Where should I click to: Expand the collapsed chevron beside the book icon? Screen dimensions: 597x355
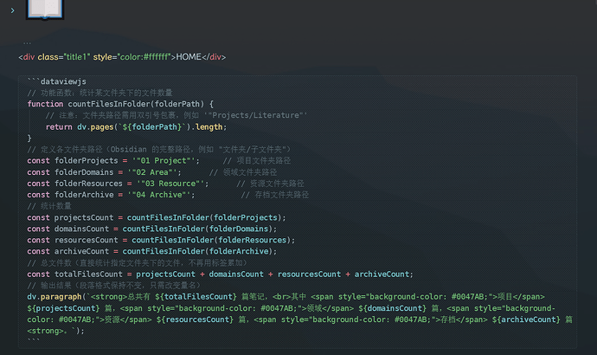click(x=13, y=10)
